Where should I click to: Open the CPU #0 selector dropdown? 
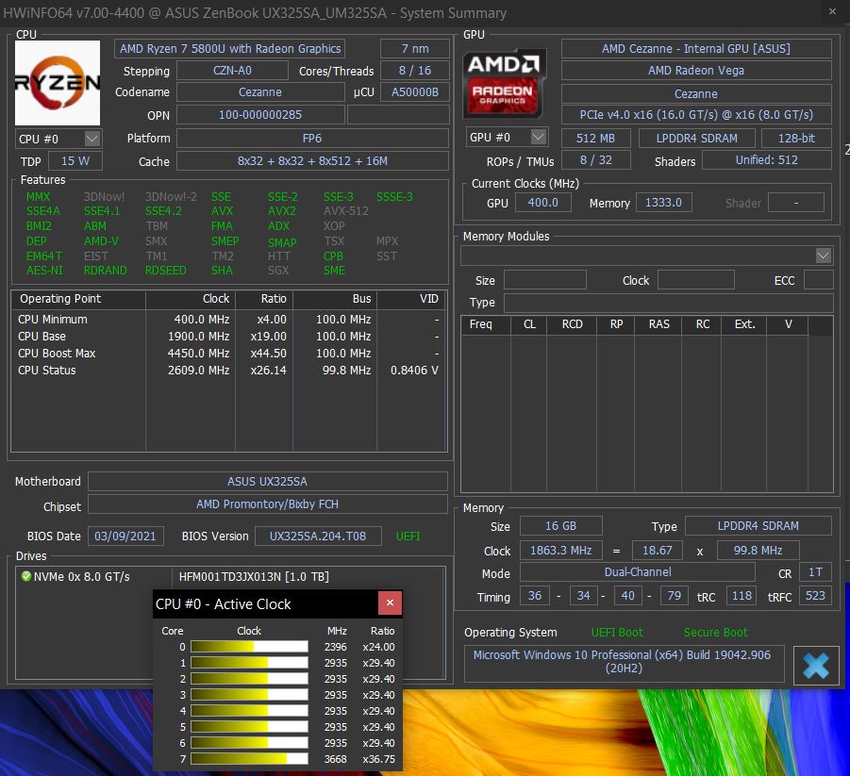pyautogui.click(x=92, y=139)
